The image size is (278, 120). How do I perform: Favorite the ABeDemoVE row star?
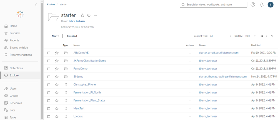(x=57, y=53)
